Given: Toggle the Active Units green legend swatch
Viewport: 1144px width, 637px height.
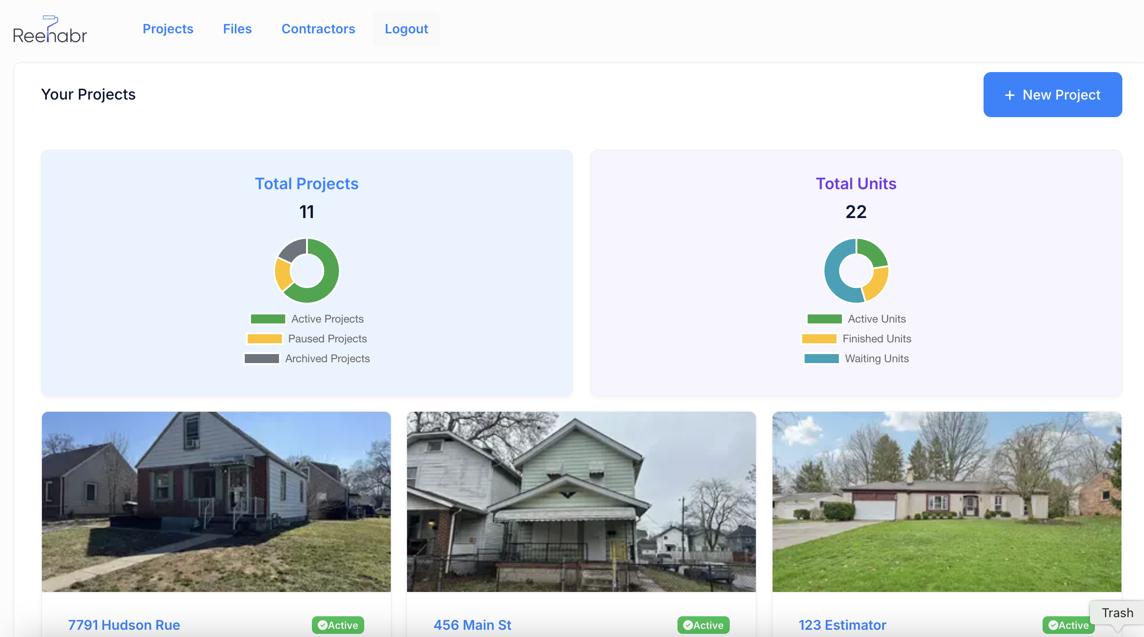Looking at the screenshot, I should tap(824, 319).
